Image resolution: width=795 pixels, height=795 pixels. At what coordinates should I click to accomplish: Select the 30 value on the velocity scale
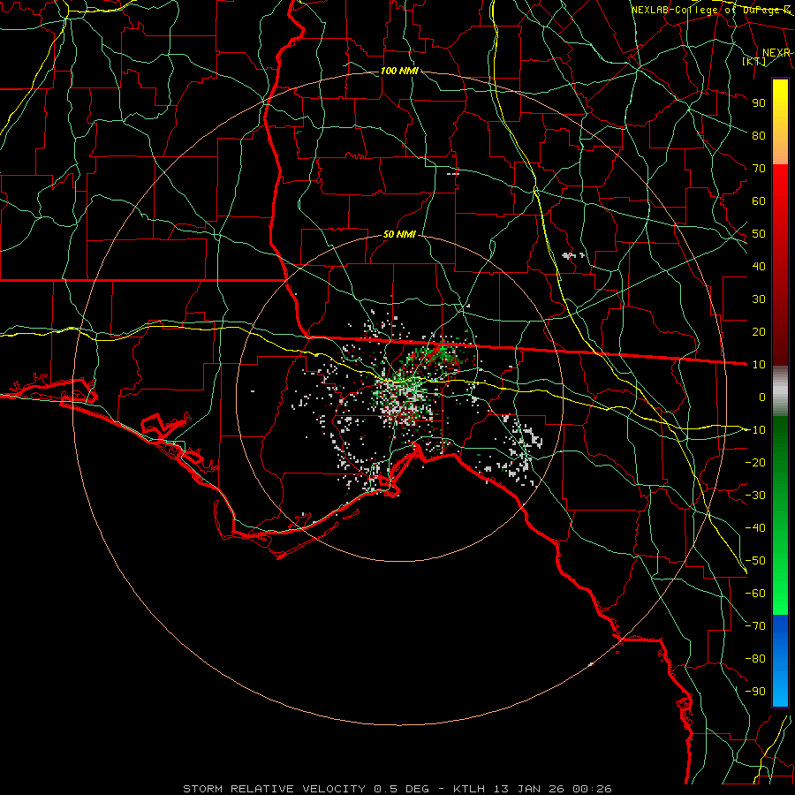[759, 299]
